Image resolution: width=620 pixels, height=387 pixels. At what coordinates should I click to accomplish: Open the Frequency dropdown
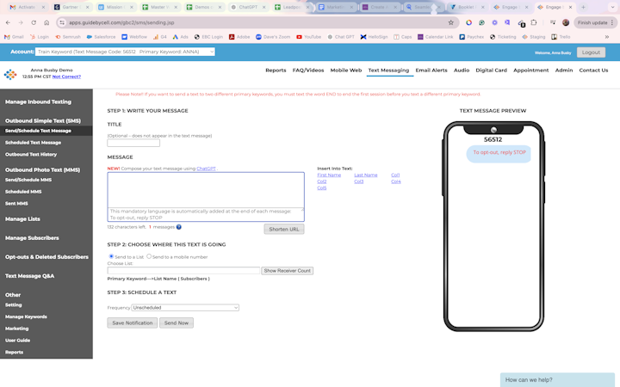click(x=185, y=308)
